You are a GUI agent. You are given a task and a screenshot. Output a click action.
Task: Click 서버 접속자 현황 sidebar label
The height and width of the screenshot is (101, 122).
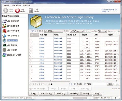pyautogui.click(x=13, y=36)
